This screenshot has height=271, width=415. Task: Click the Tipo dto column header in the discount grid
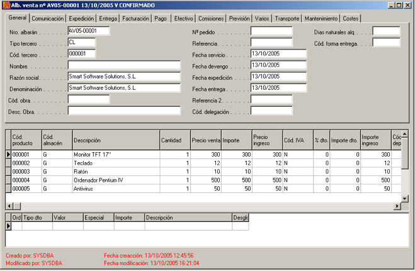pyautogui.click(x=37, y=218)
